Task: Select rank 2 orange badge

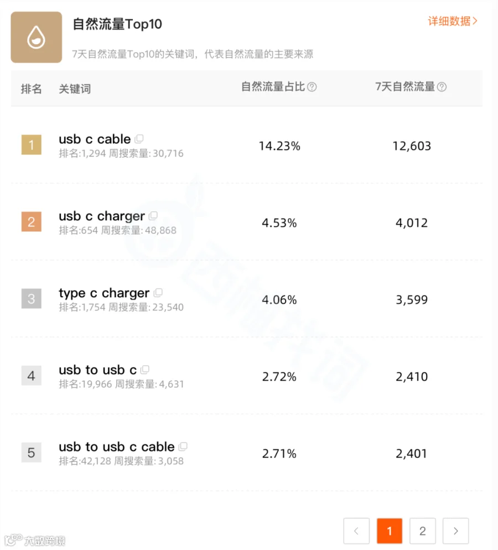Action: coord(31,221)
